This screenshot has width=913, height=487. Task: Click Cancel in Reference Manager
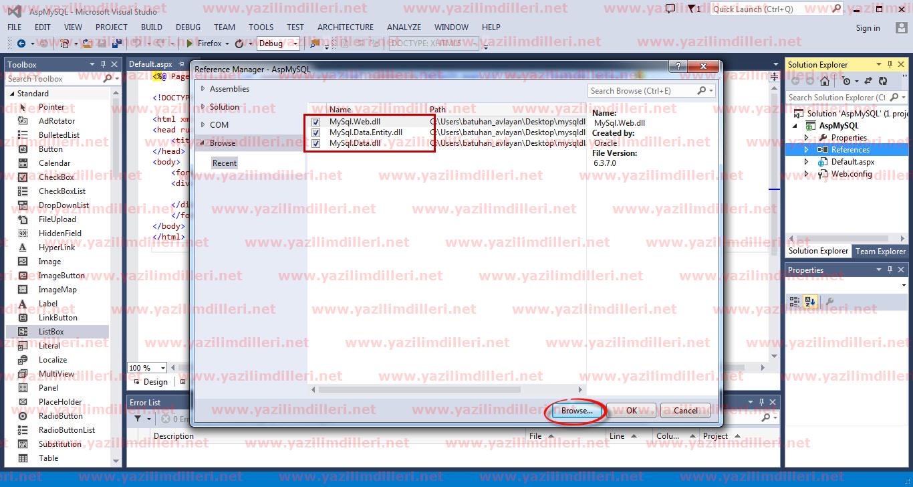(686, 411)
